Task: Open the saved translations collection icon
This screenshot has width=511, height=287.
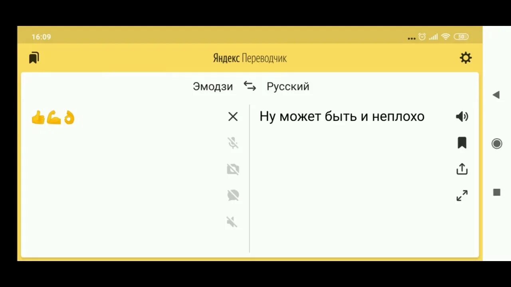Action: [x=34, y=58]
